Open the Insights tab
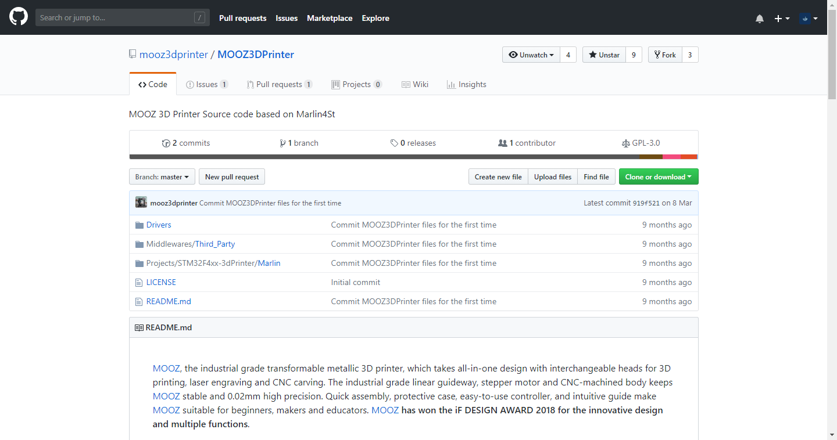This screenshot has width=837, height=440. pos(467,84)
